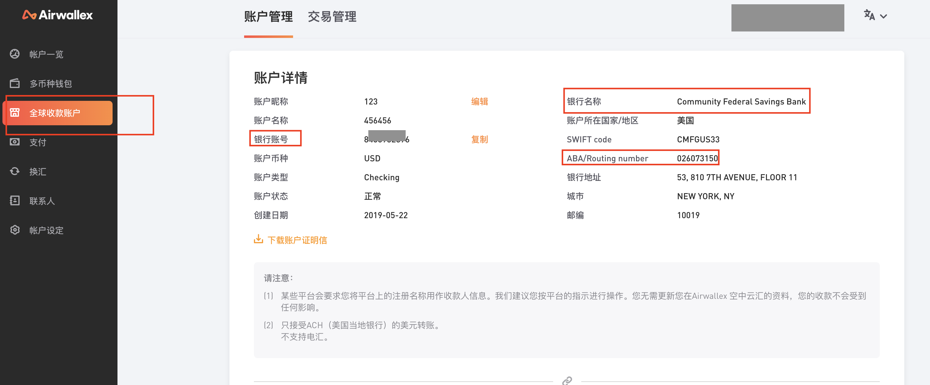Open the 帐户一览 account overview icon
This screenshot has height=385, width=930.
14,54
